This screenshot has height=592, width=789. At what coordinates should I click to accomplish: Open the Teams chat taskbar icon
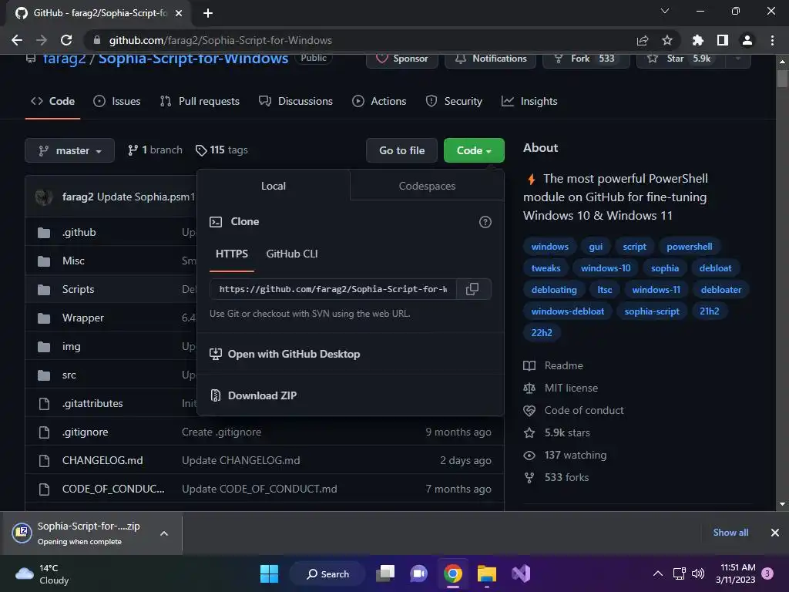coord(418,573)
